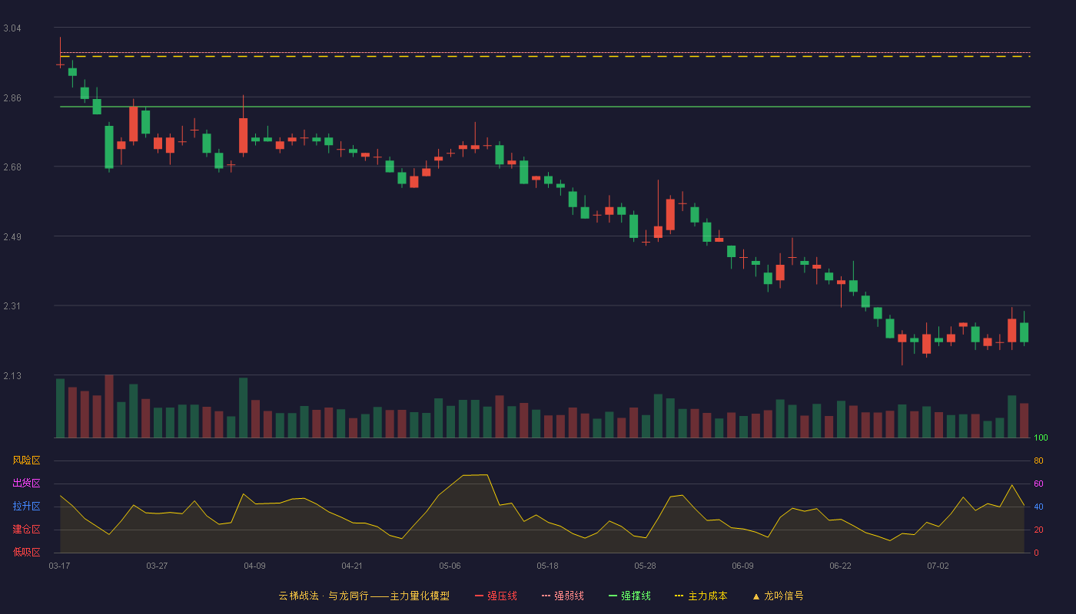
Task: Toggle the 龙吟信号 legend item
Action: 777,596
